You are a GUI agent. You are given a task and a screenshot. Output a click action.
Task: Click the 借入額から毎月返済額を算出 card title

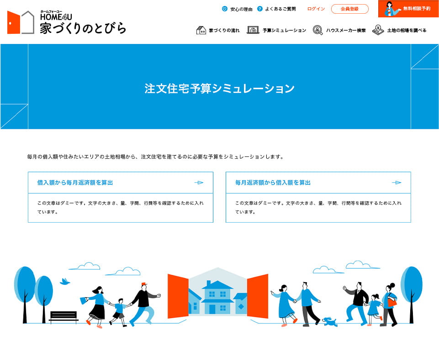pyautogui.click(x=75, y=183)
